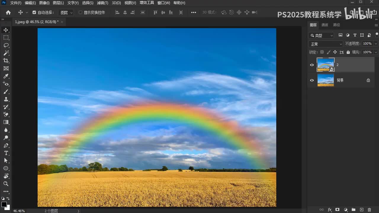
Task: Align left edges in options bar
Action: coord(117,12)
